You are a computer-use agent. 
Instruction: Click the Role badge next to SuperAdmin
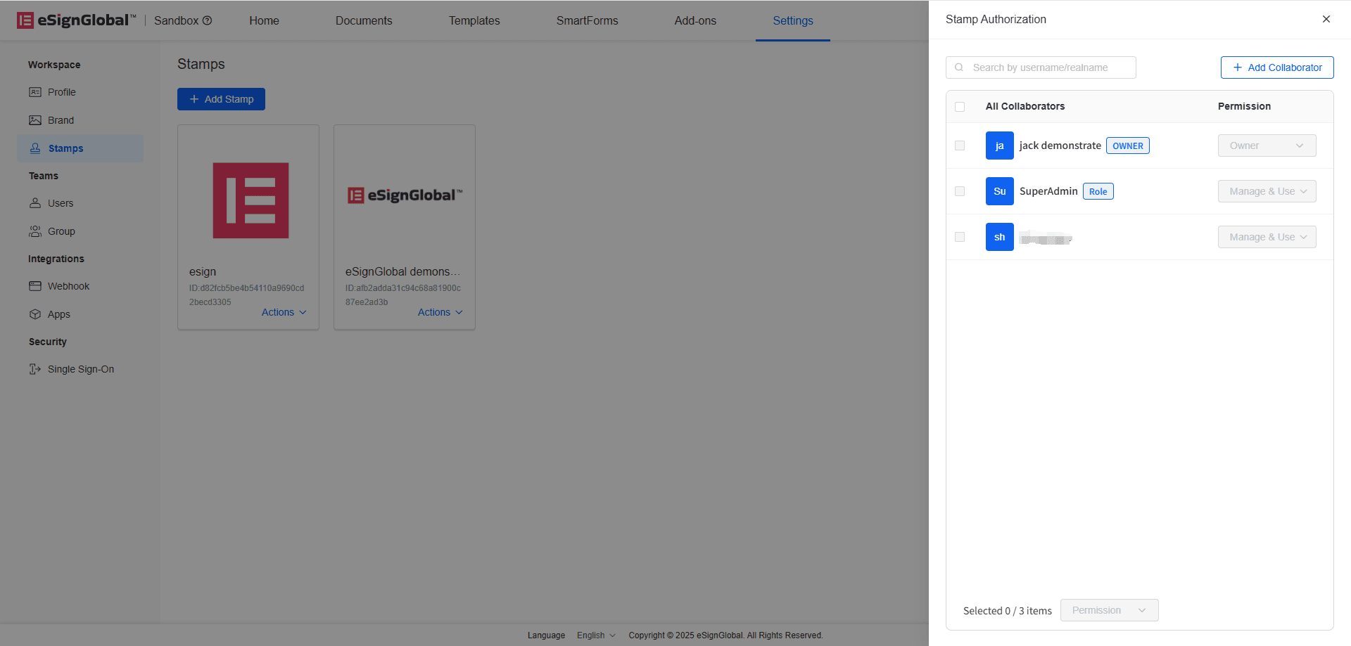click(1098, 191)
